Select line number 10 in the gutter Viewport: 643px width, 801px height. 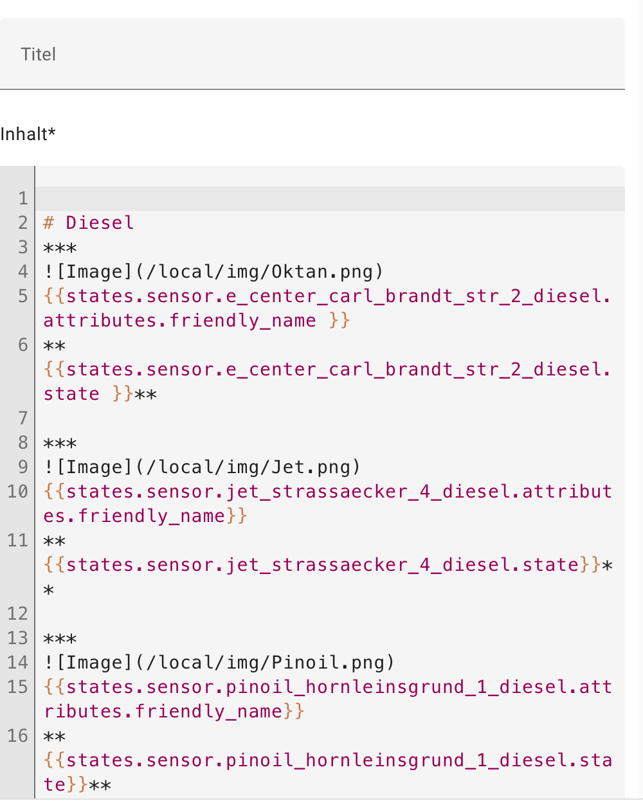(x=18, y=492)
